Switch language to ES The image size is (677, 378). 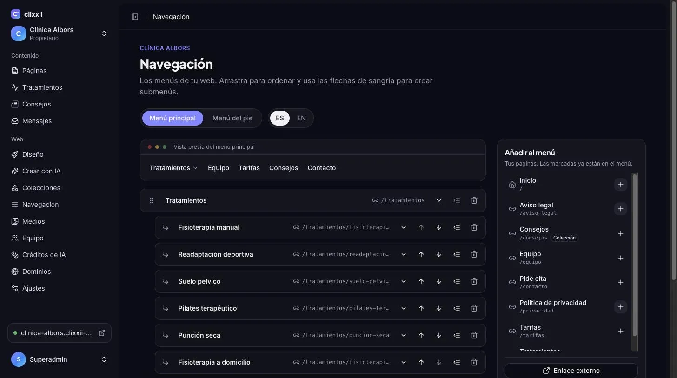click(280, 118)
